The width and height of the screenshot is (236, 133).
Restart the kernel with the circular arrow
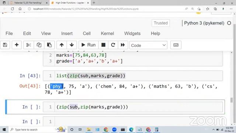113,45
